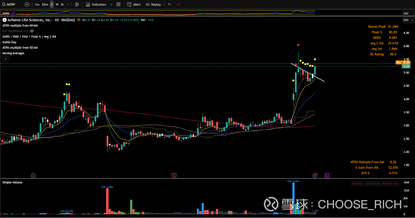This screenshot has height=218, width=415.
Task: Click the ATR% Multiple From MA 8.02 value
Action: pyautogui.click(x=393, y=162)
